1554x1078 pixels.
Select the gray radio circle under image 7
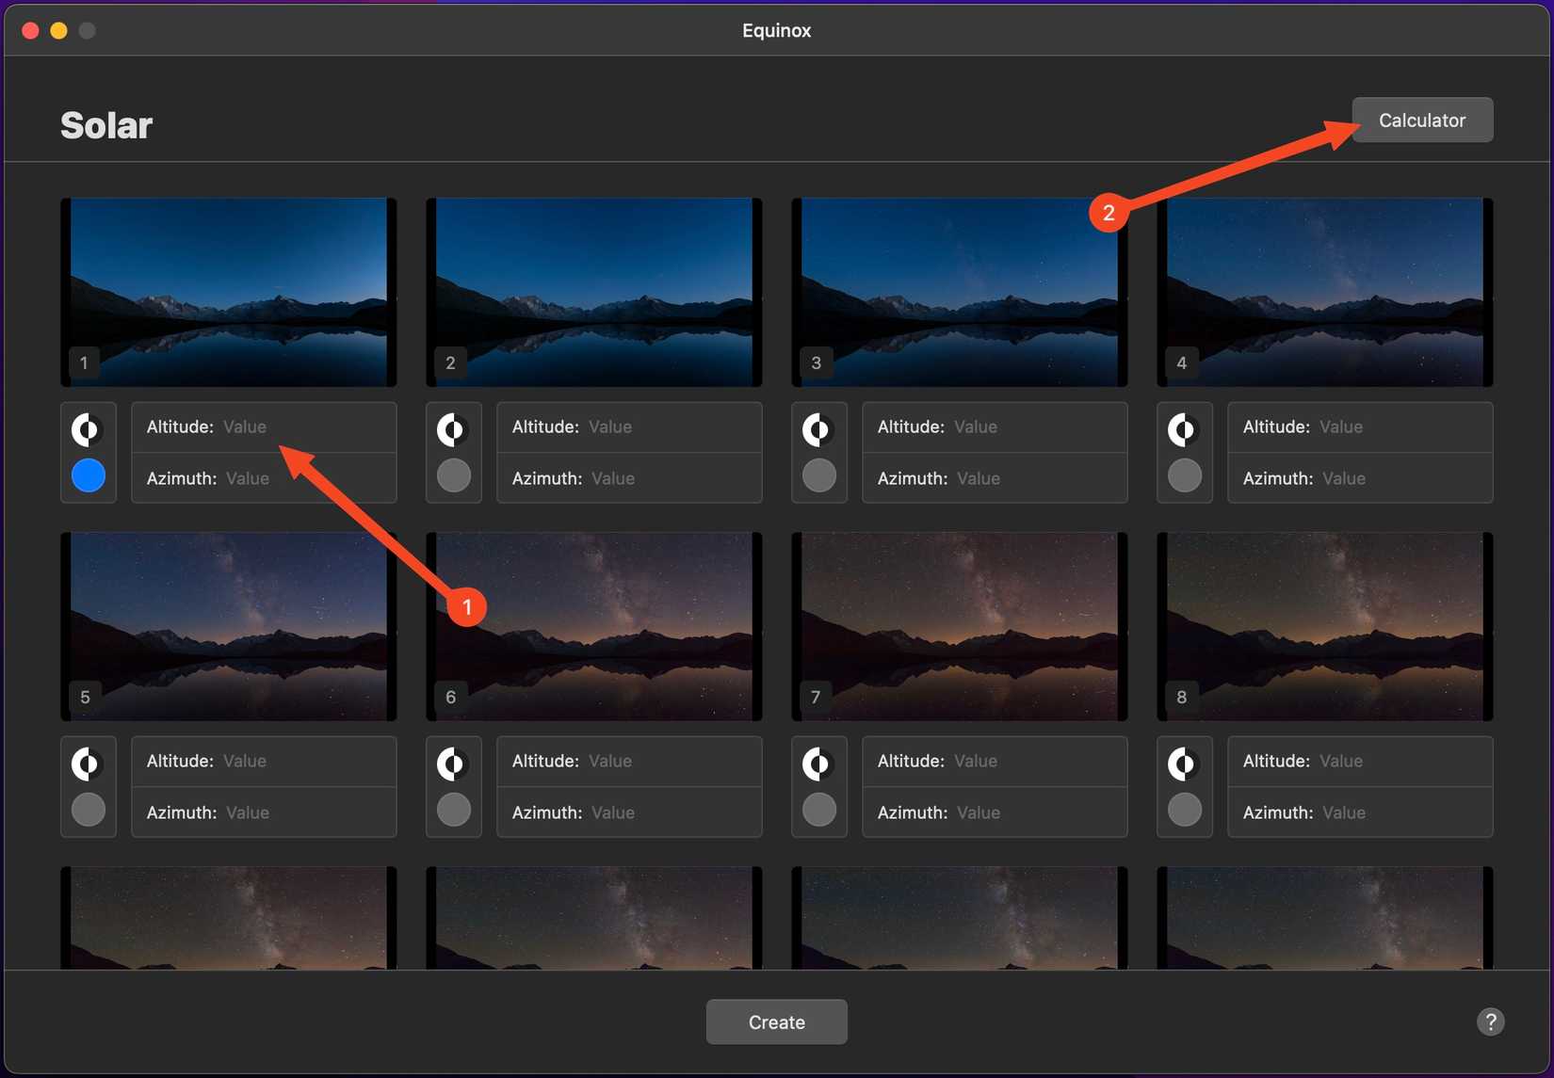point(819,810)
